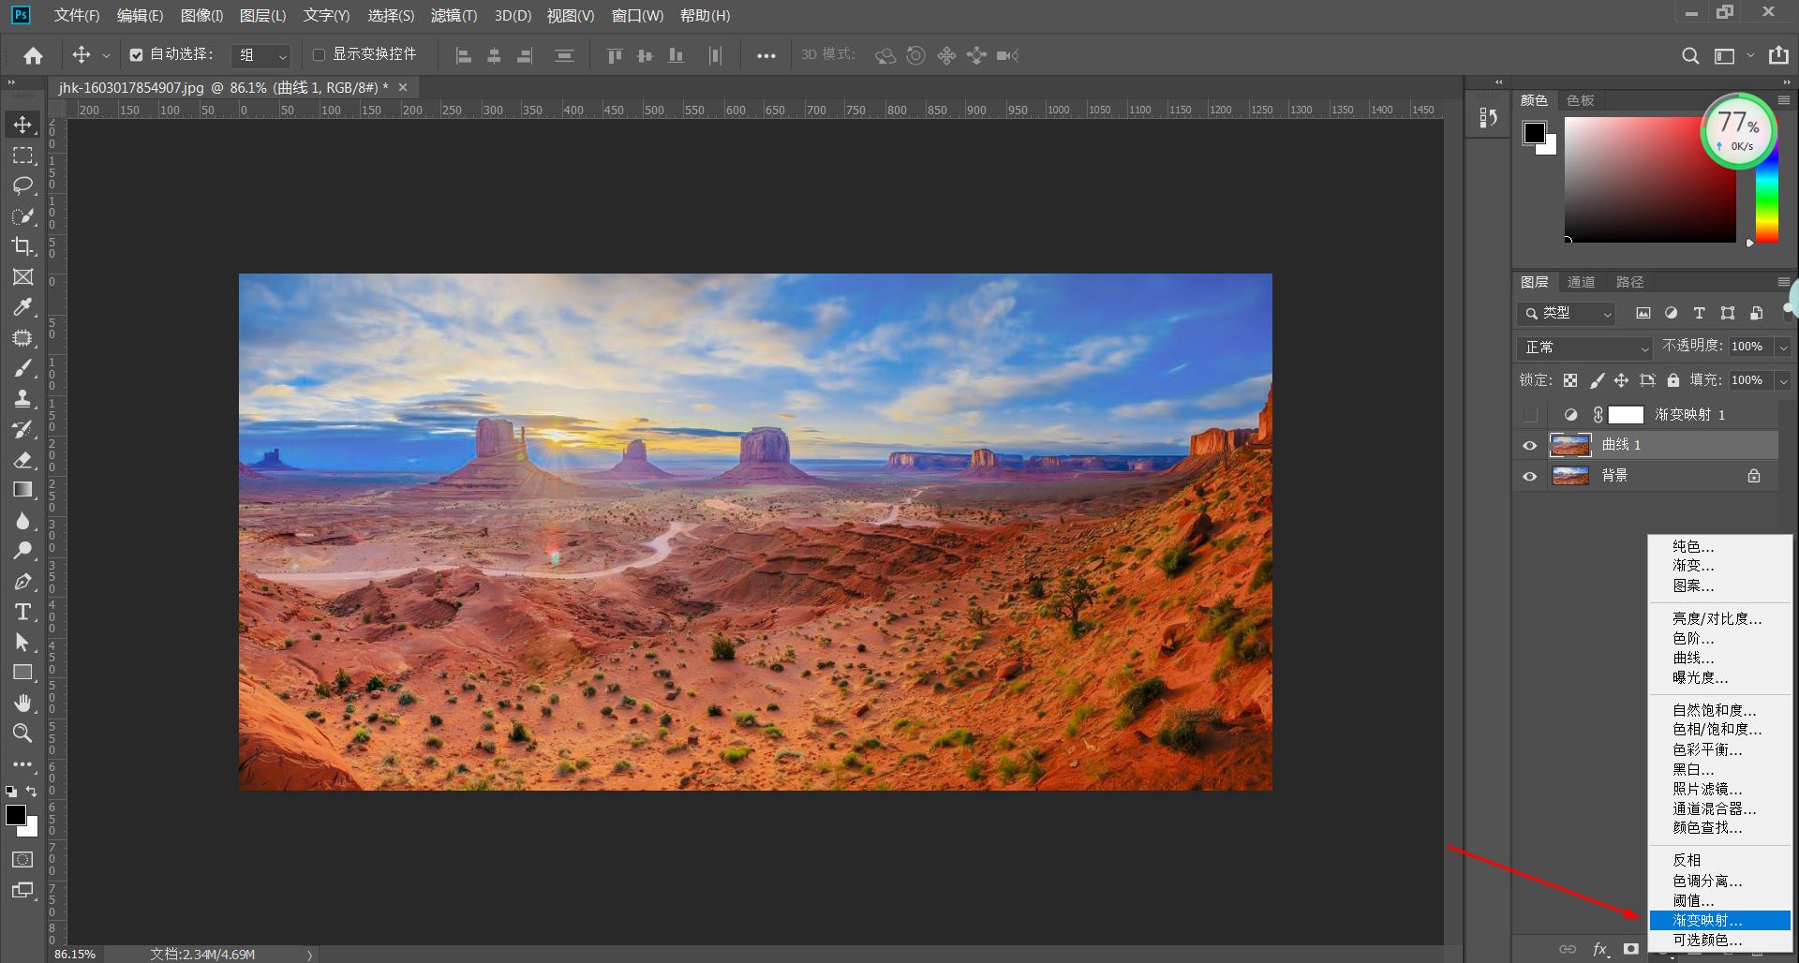Choose 渐变映射 from adjustment menu
1799x963 pixels.
pyautogui.click(x=1707, y=921)
